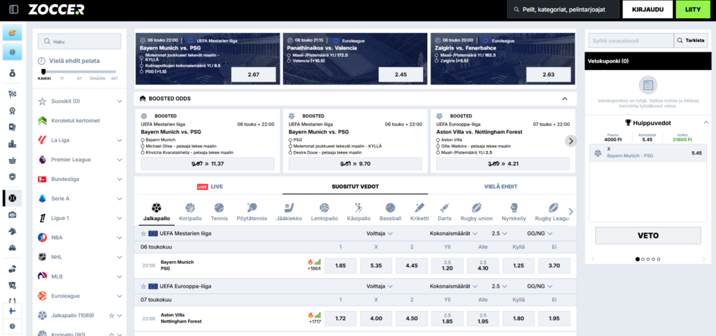Select the Rugby union sport icon
This screenshot has height=336, width=716.
coord(477,212)
